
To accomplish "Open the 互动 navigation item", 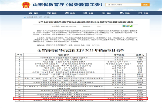I will tap(127, 13).
